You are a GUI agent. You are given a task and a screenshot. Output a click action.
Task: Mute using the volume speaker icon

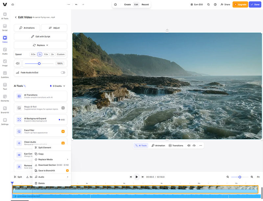click(18, 63)
